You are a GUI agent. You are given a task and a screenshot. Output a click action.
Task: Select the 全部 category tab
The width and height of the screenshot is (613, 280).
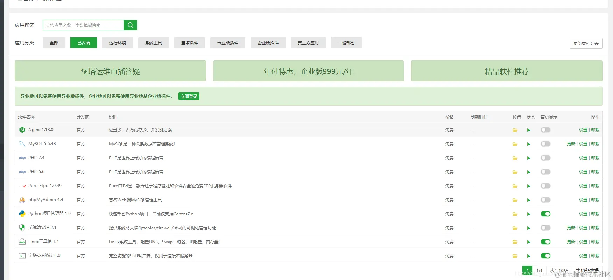54,43
